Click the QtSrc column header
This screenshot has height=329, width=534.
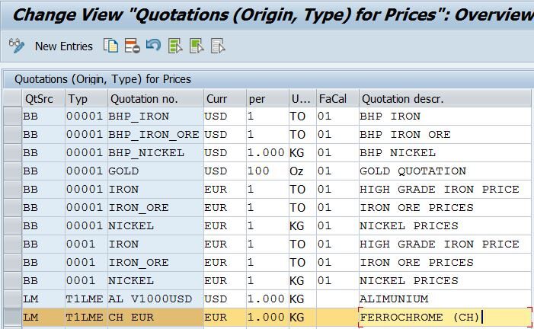coord(41,99)
